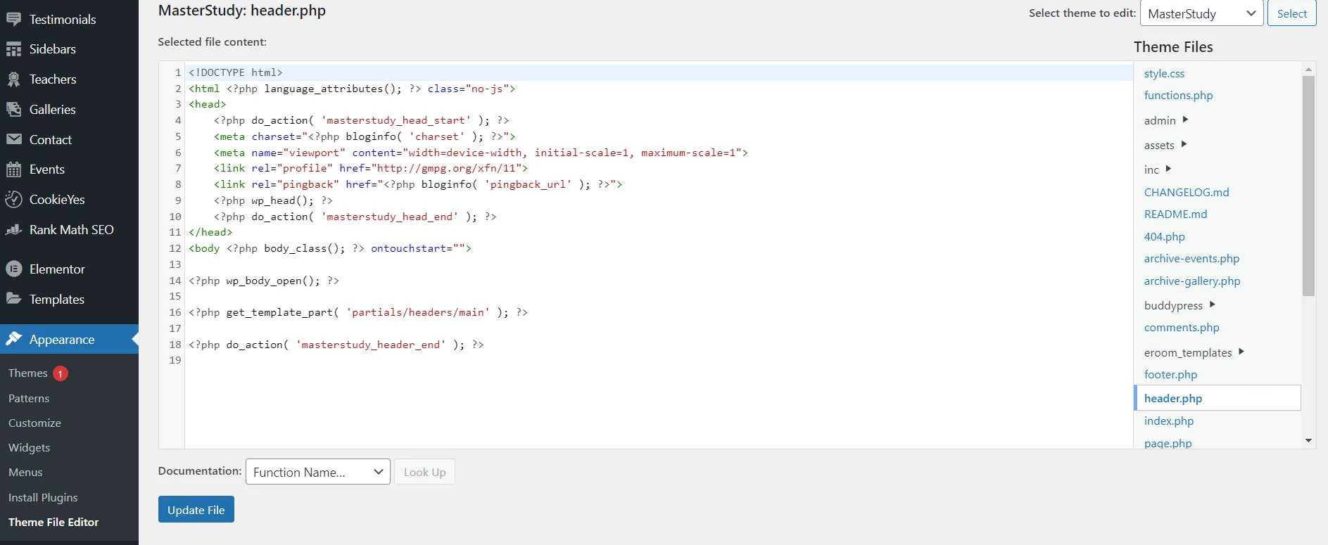Click the Rank Math SEO chart icon
Viewport: 1328px width, 545px height.
(14, 230)
